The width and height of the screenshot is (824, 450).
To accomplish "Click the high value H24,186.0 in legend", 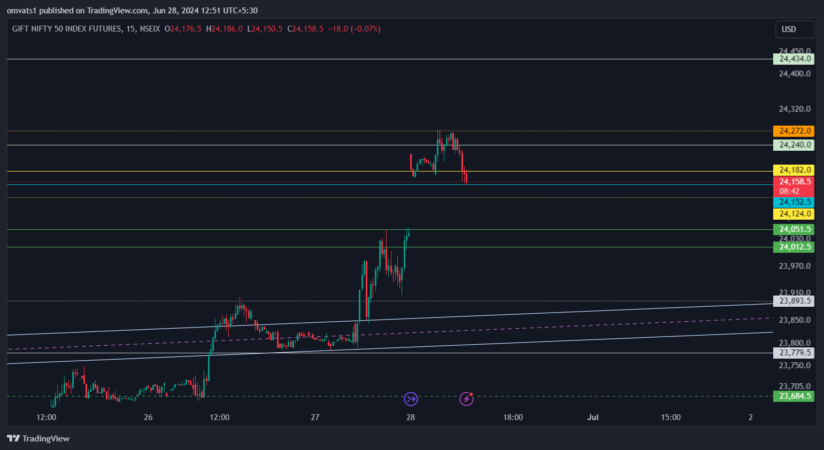I will (224, 29).
